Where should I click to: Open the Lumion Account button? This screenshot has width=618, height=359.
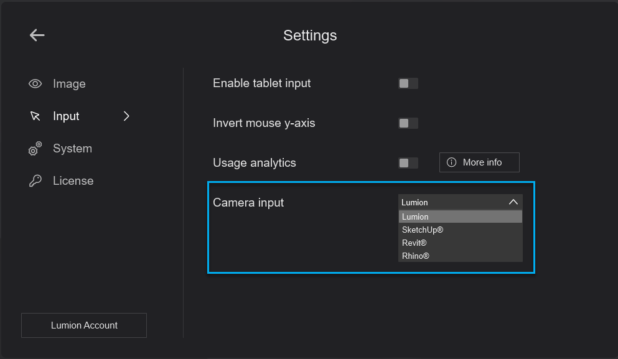pyautogui.click(x=84, y=325)
